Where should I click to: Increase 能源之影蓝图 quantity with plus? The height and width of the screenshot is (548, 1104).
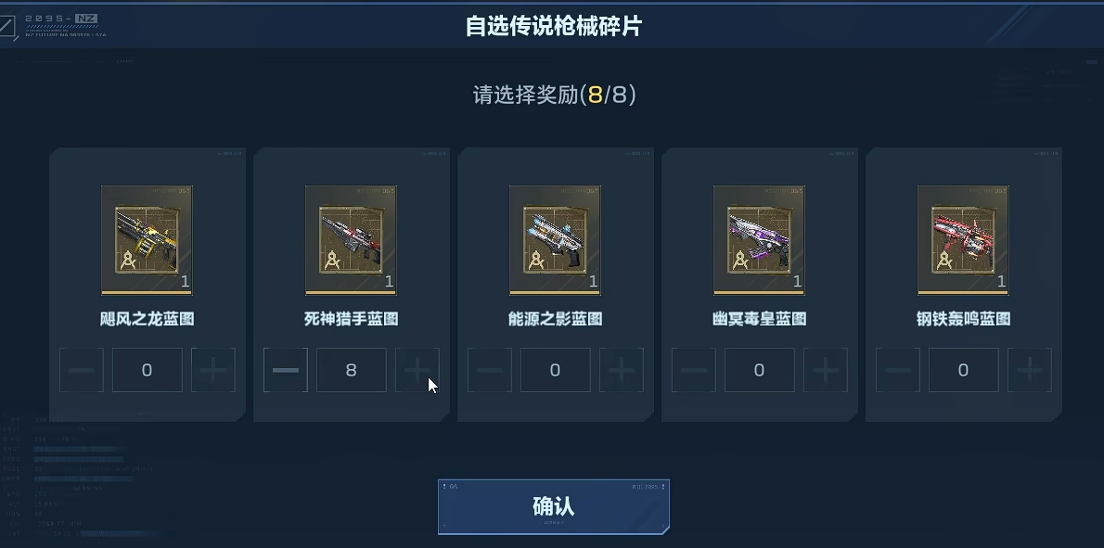(622, 370)
